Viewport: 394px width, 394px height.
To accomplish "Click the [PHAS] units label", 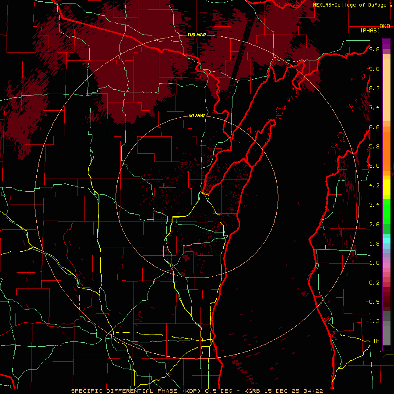I will pos(370,31).
